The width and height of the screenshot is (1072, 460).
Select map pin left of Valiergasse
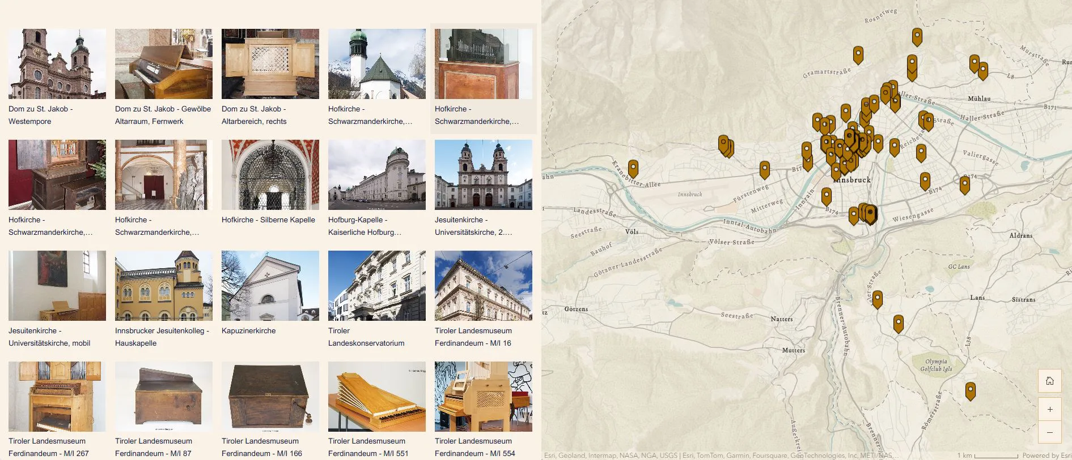click(x=921, y=152)
